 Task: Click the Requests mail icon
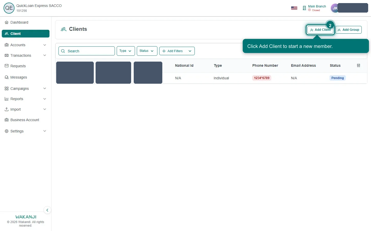pyautogui.click(x=7, y=66)
